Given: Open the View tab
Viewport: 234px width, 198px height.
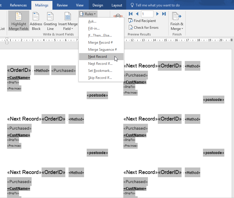Looking at the screenshot, I should [80, 5].
